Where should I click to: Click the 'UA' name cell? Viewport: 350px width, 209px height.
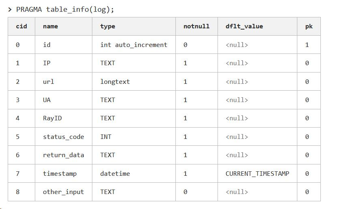pyautogui.click(x=47, y=100)
